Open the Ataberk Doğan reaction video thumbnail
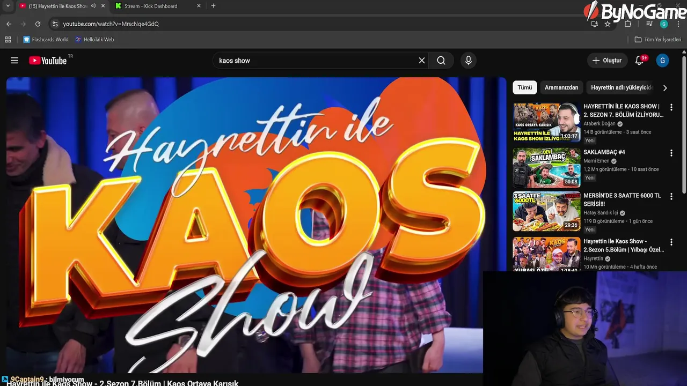 [x=546, y=122]
